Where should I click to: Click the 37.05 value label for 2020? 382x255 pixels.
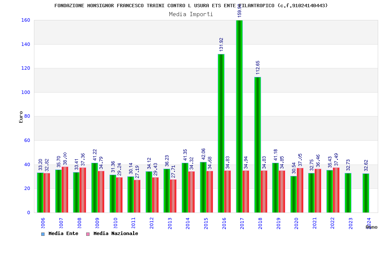point(300,160)
